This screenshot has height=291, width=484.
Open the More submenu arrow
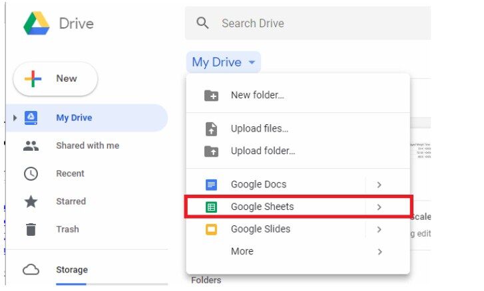379,252
